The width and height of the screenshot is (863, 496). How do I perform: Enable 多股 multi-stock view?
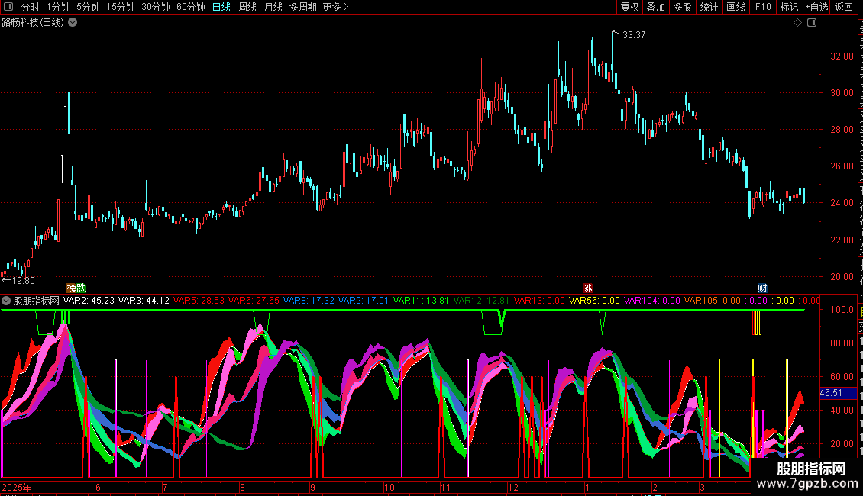(682, 7)
